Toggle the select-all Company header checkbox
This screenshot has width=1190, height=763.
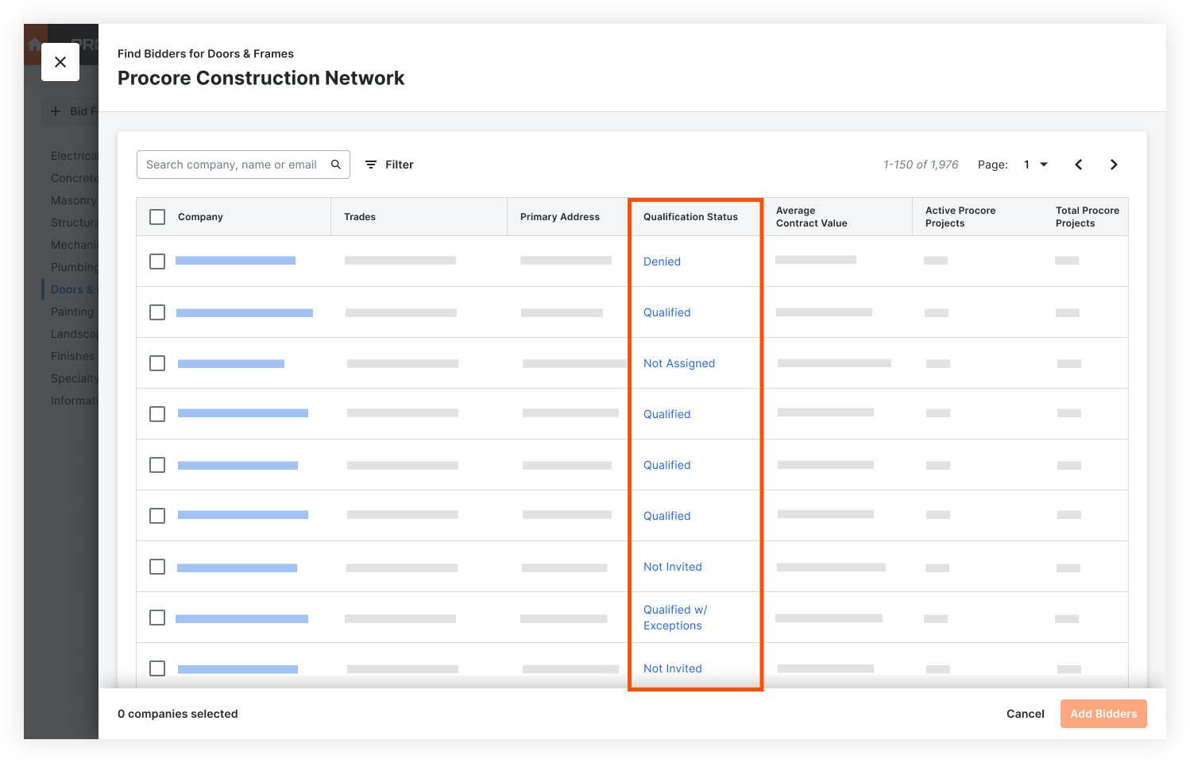pos(157,217)
